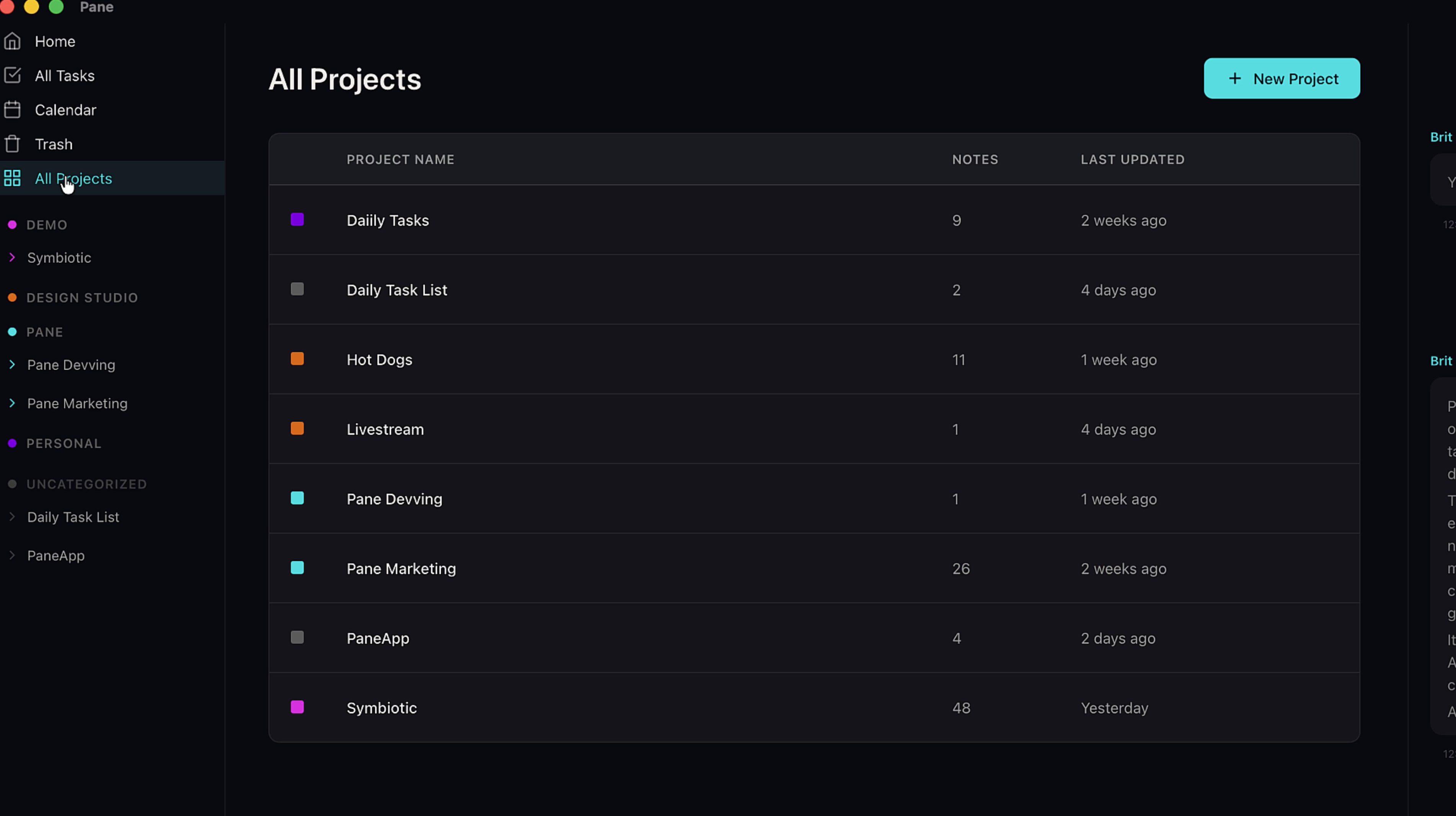
Task: Click notes count 11 for Hot Dogs
Action: pos(958,359)
